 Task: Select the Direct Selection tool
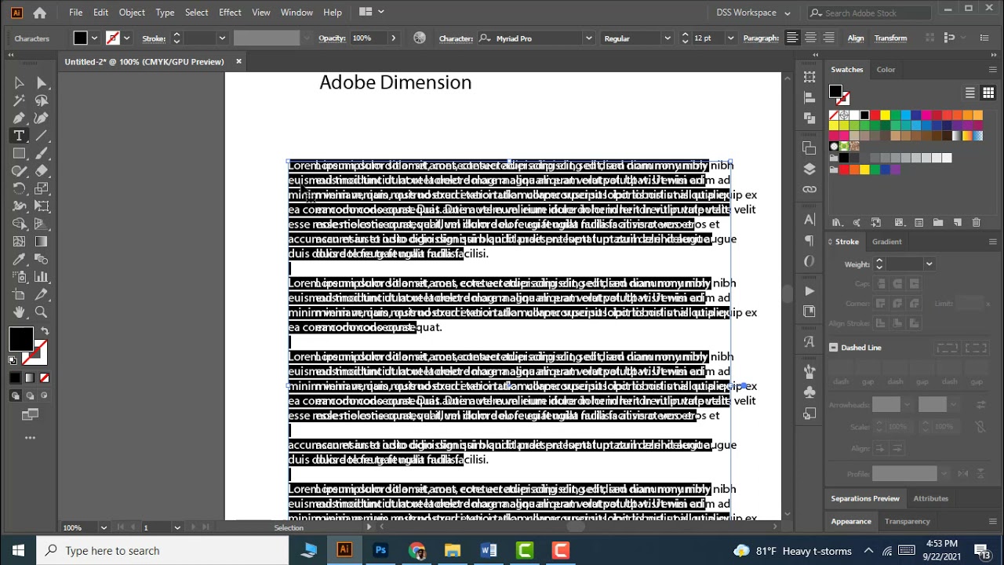[x=42, y=82]
